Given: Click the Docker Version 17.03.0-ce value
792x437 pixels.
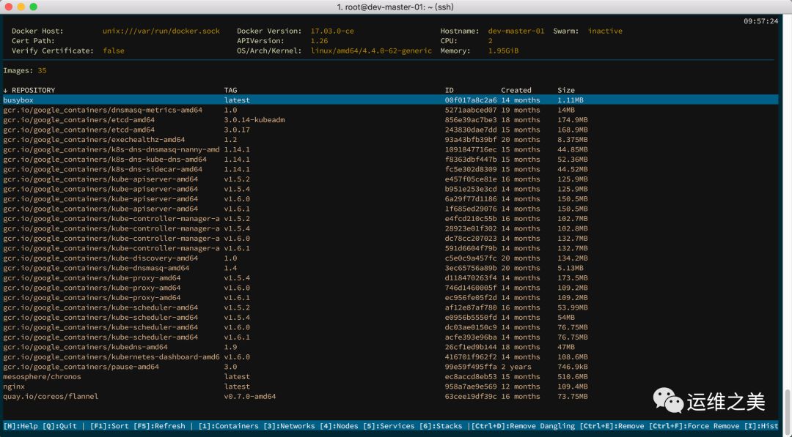Looking at the screenshot, I should (332, 31).
